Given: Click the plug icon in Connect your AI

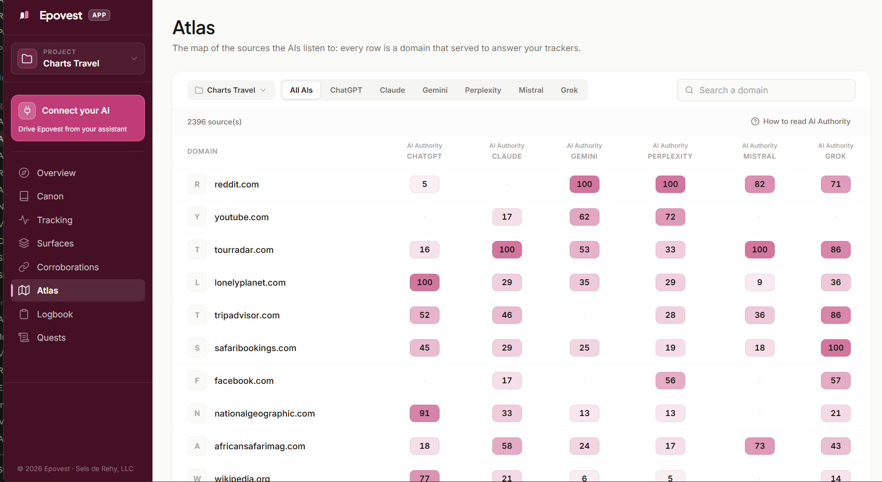Looking at the screenshot, I should pos(27,111).
